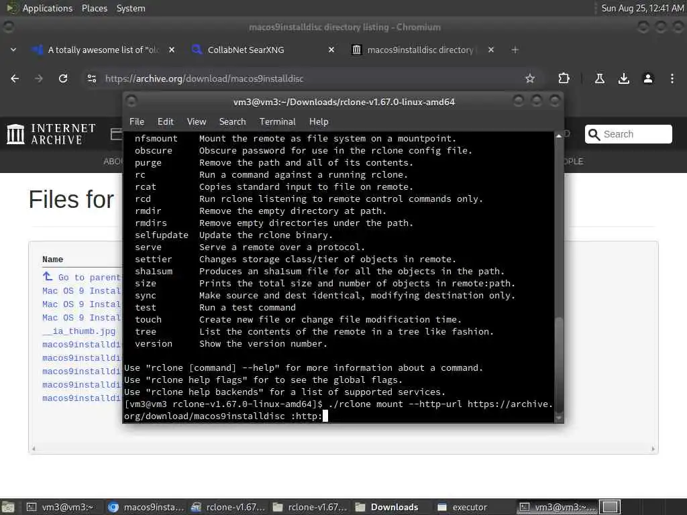Open the first Mac OS 9 Install link

81,291
